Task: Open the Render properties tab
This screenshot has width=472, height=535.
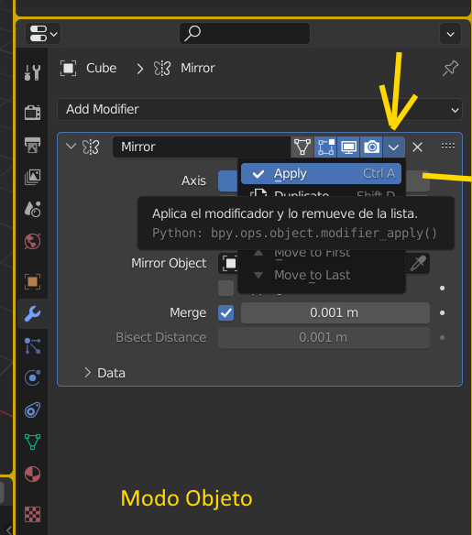Action: 33,113
